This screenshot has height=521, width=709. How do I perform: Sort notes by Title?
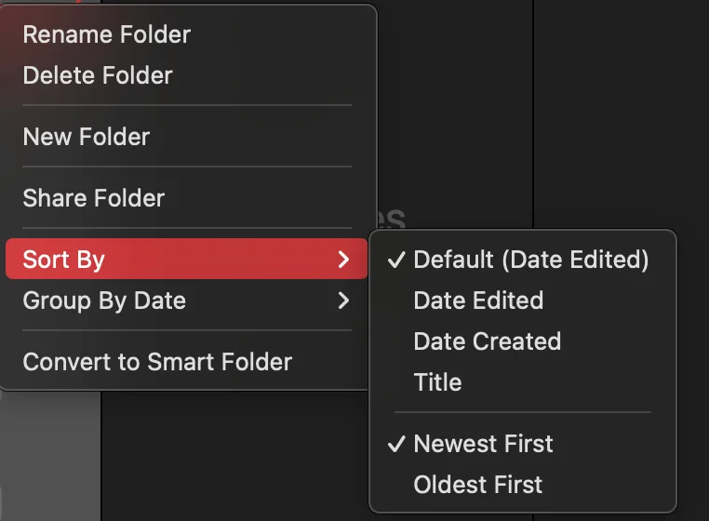[437, 382]
